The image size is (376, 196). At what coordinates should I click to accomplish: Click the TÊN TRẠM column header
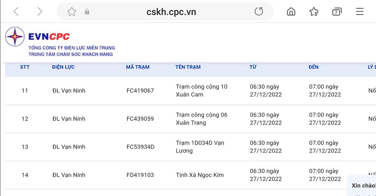188,67
